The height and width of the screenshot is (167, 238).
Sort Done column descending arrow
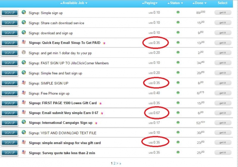coord(205,3)
